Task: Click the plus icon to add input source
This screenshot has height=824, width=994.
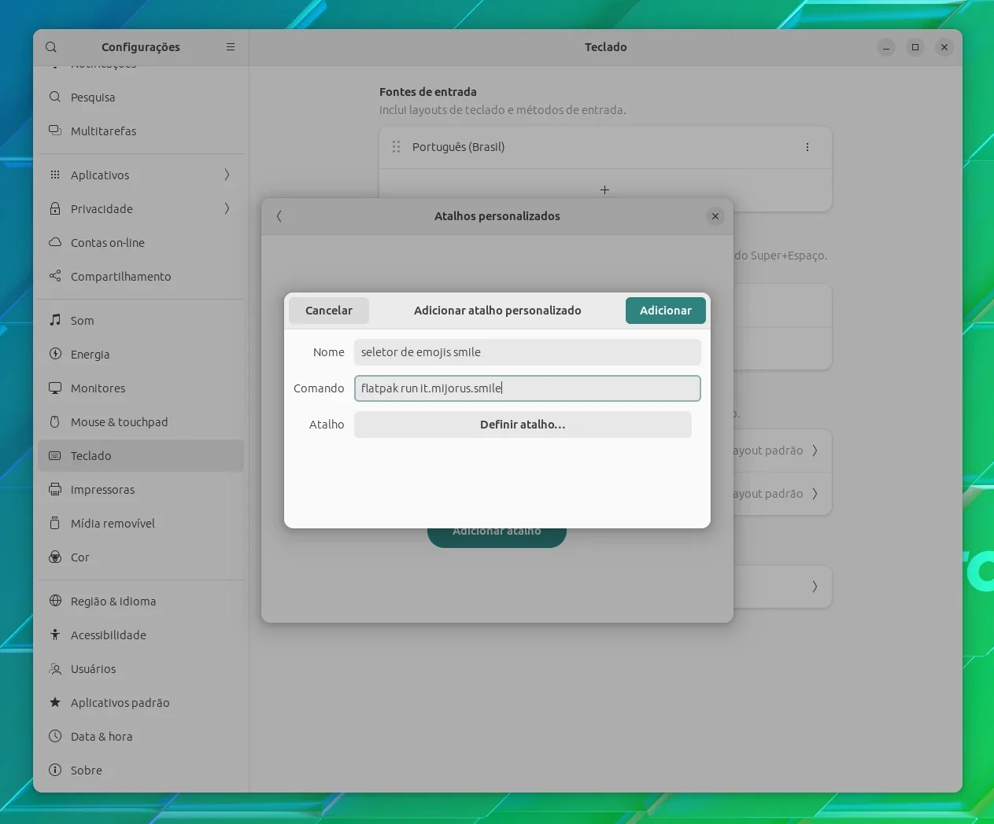Action: [604, 189]
